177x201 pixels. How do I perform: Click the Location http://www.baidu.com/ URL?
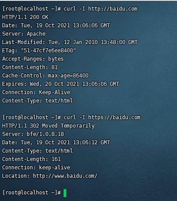coord(65,176)
